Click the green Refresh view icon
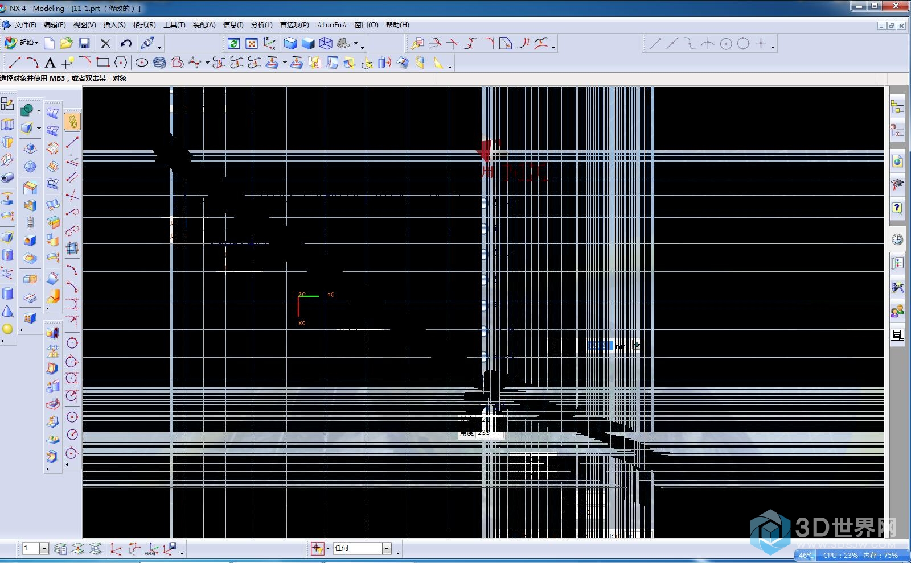The image size is (911, 563). [x=233, y=44]
